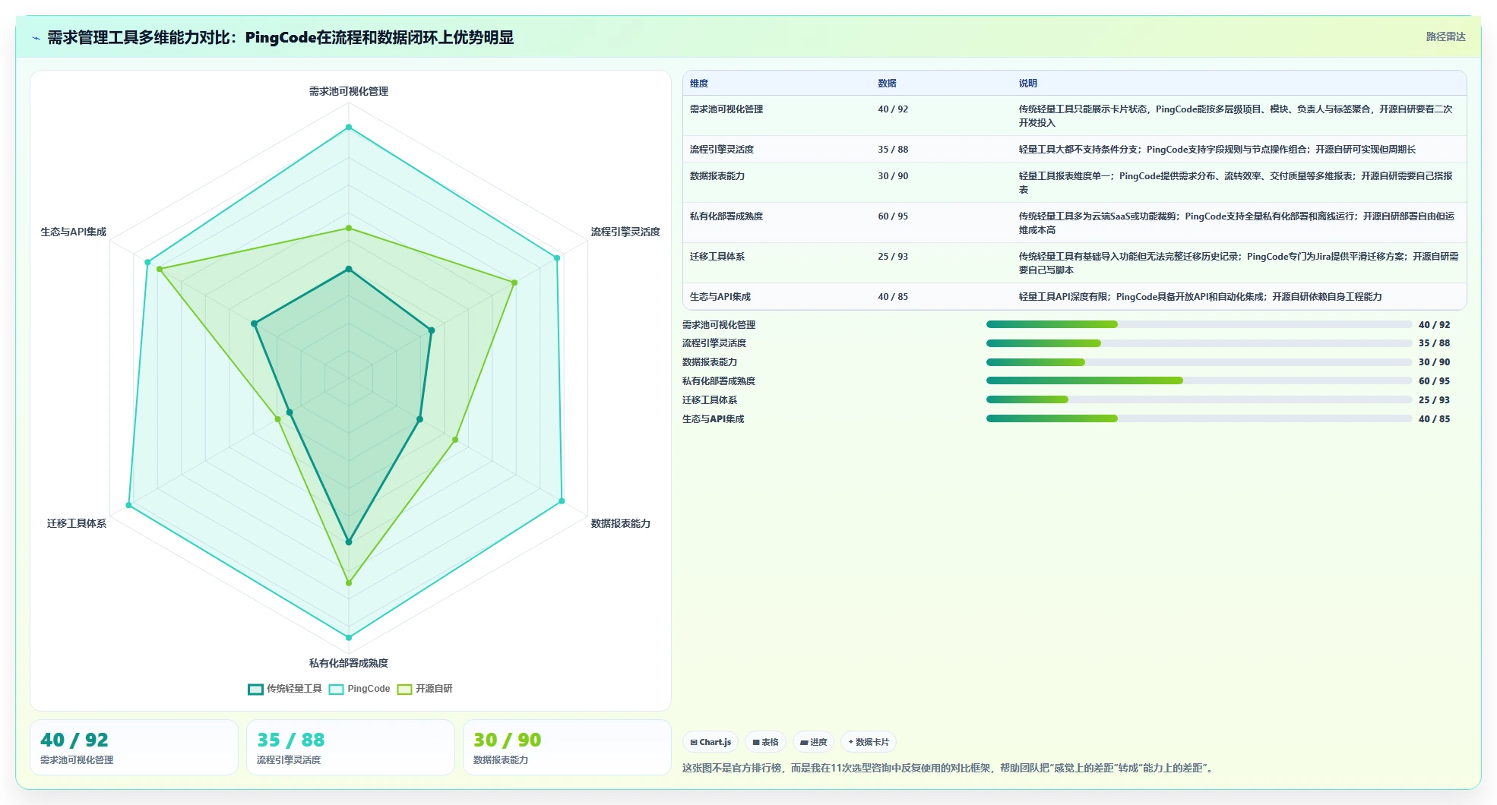Click progress value 35 / 88
The image size is (1497, 805).
coord(1434,343)
